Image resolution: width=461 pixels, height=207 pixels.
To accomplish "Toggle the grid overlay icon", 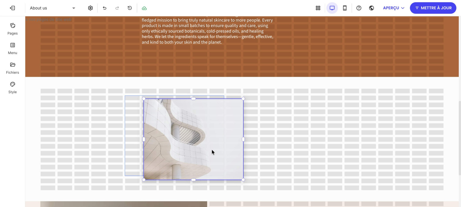I will pos(318,8).
